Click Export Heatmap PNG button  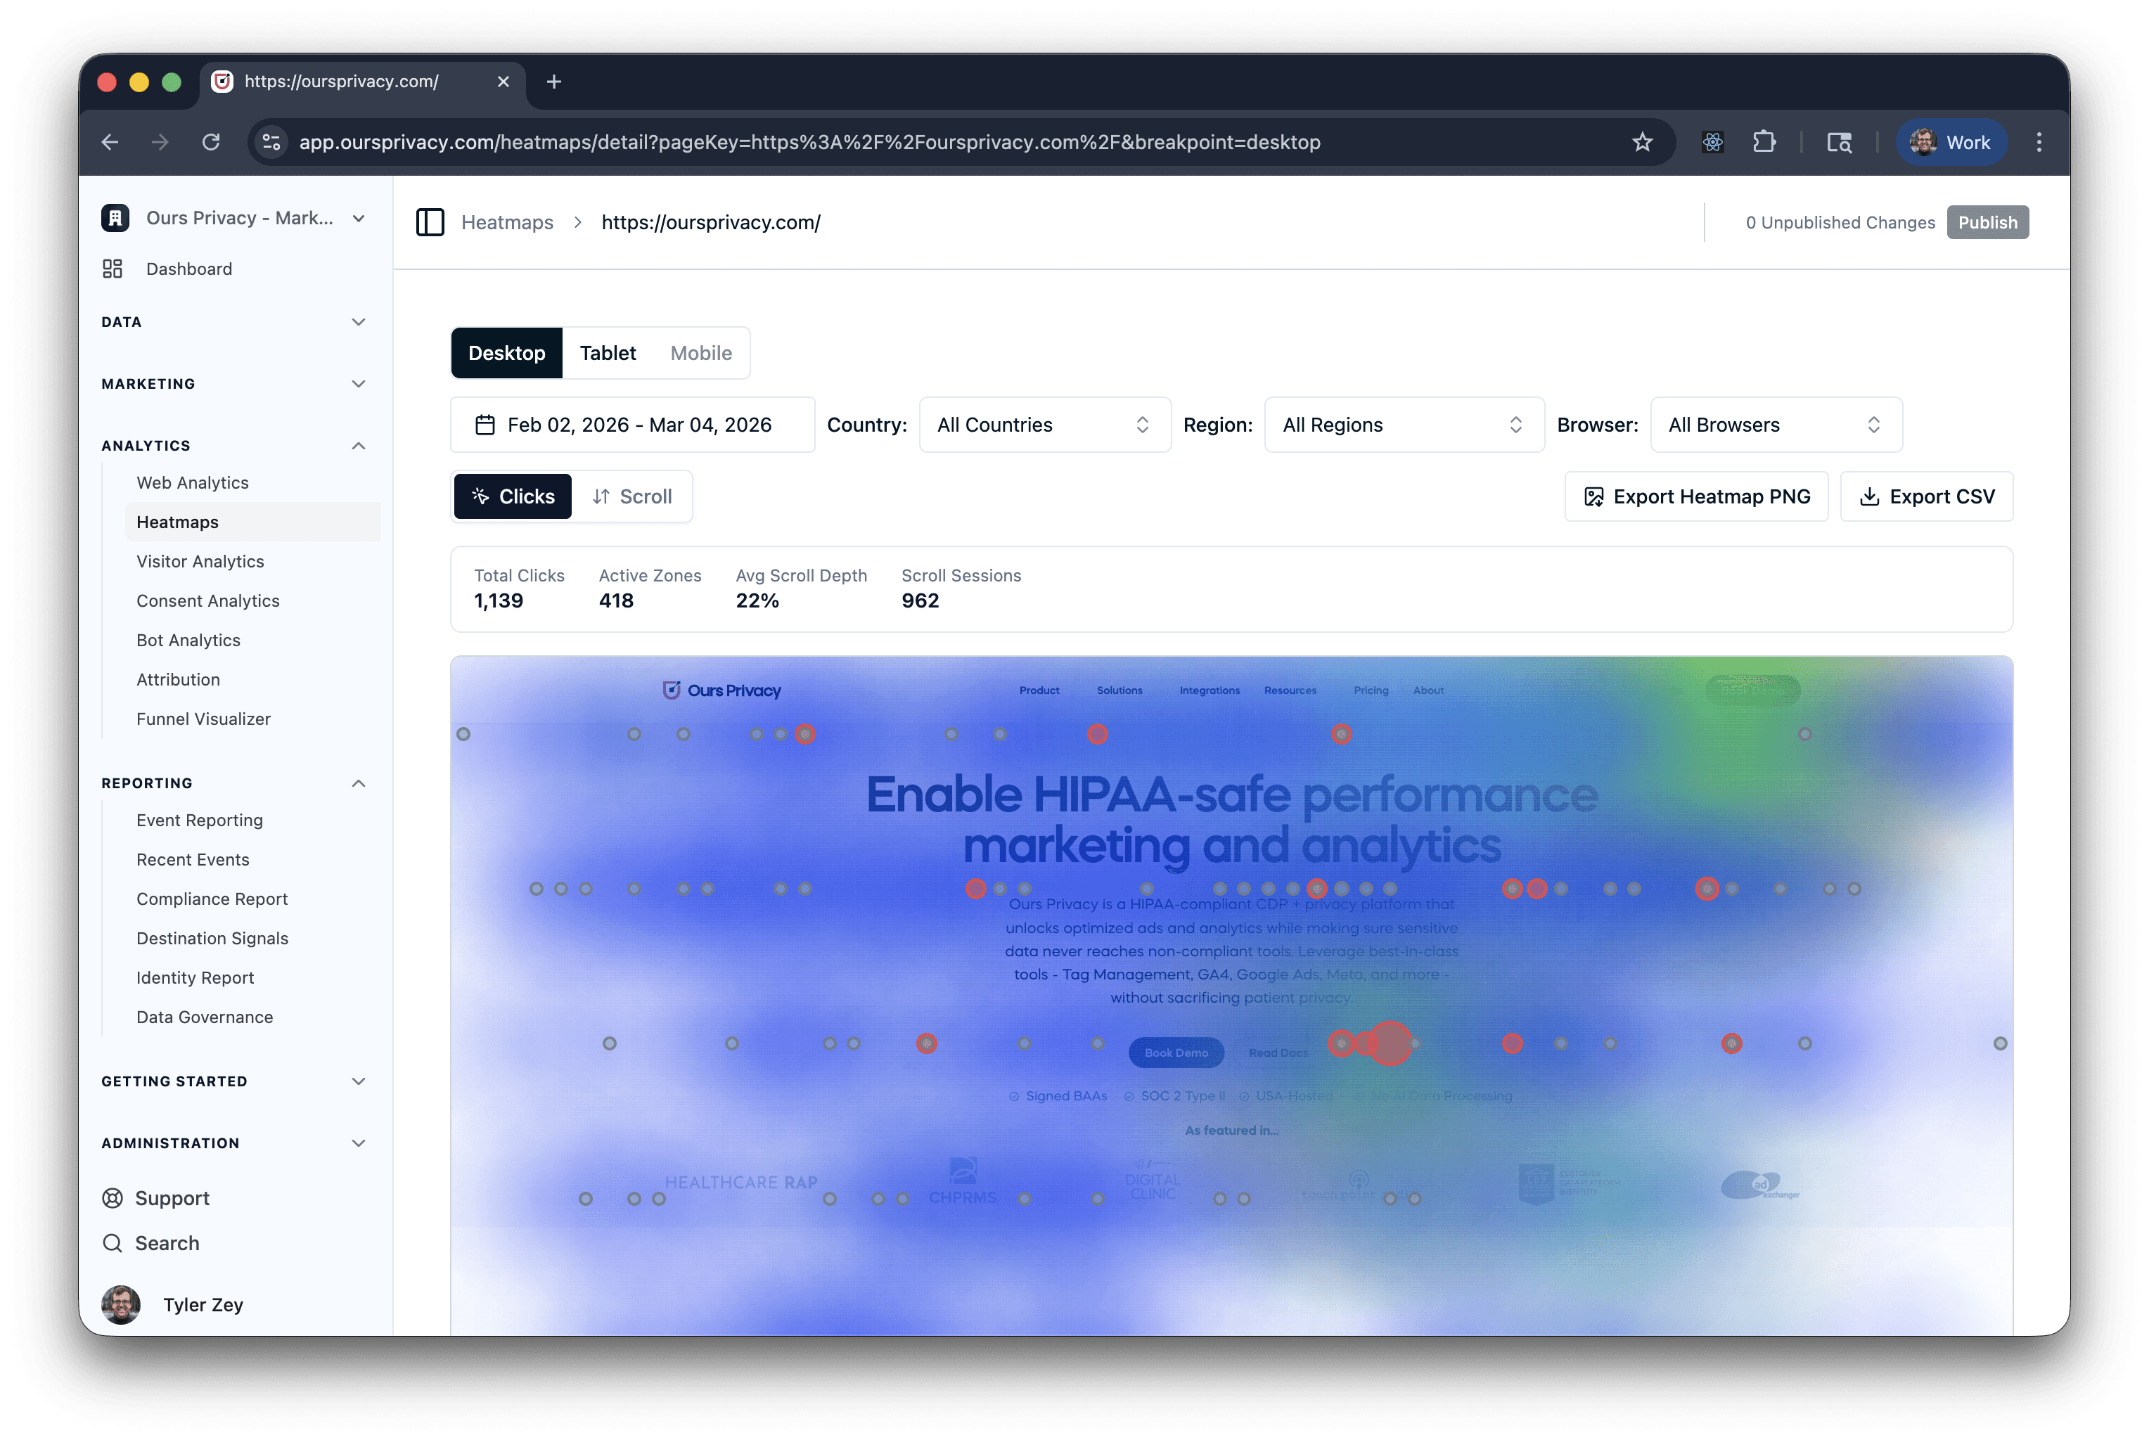tap(1696, 497)
